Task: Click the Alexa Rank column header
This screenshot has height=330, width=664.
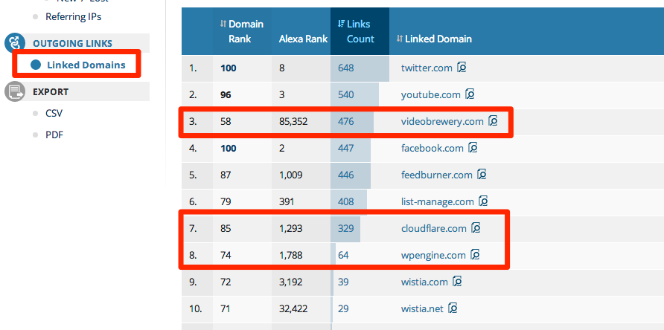Action: (x=303, y=39)
